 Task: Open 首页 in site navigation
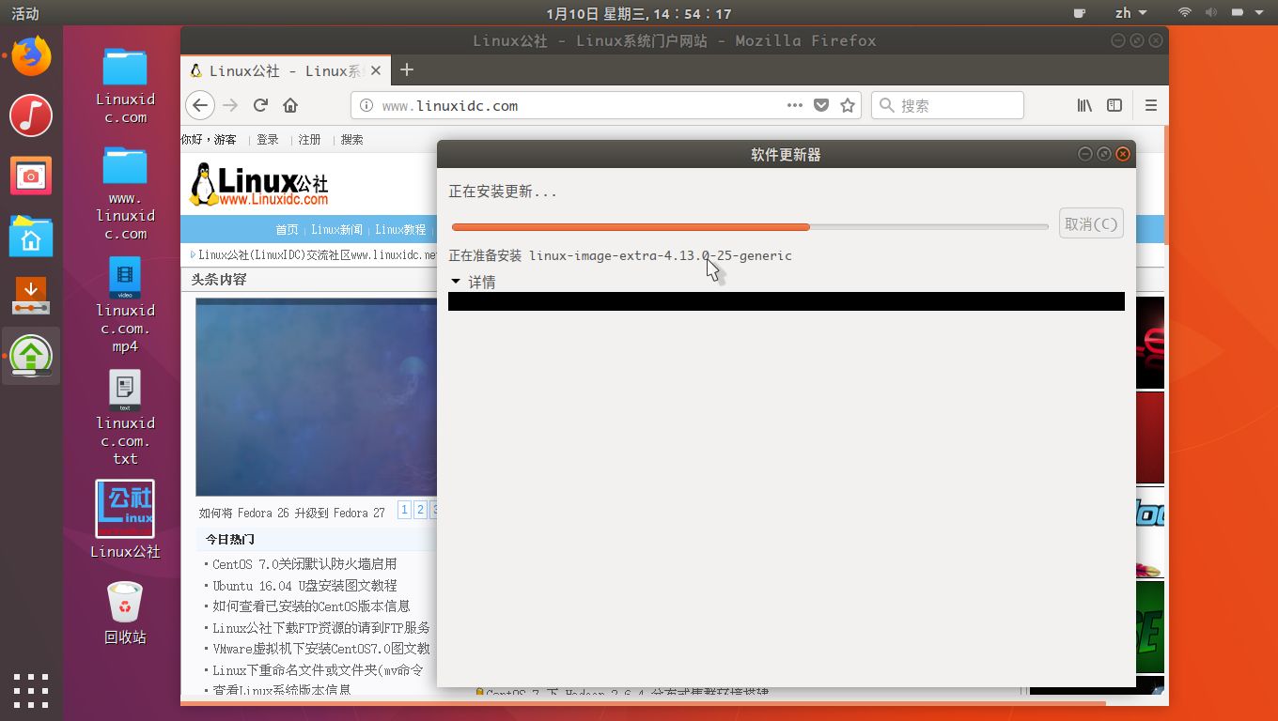click(287, 229)
